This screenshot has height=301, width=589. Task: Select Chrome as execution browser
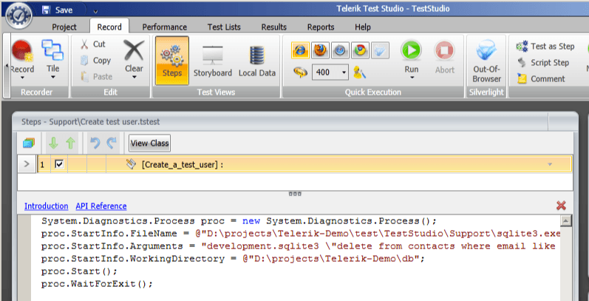(360, 50)
